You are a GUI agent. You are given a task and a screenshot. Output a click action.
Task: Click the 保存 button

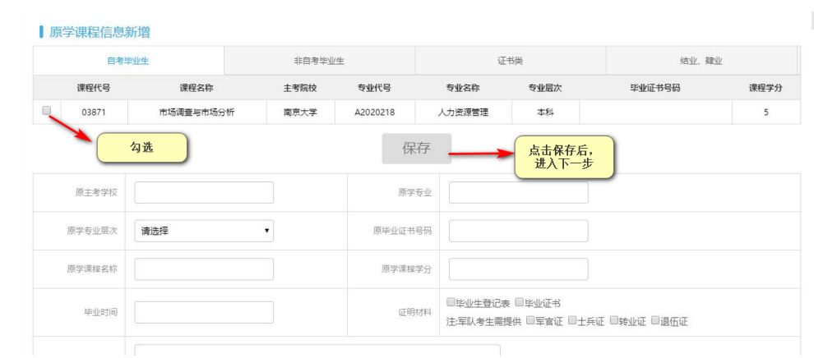[416, 149]
